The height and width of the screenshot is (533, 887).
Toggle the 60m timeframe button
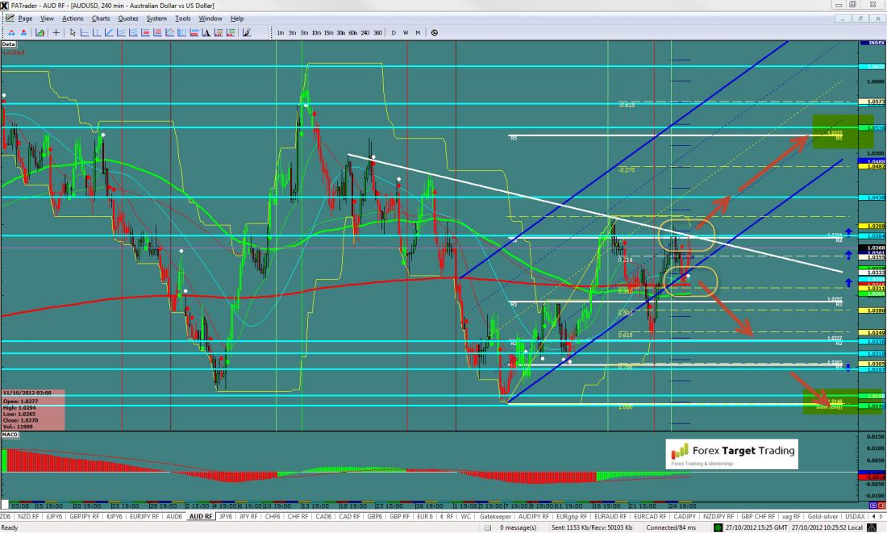pyautogui.click(x=353, y=33)
